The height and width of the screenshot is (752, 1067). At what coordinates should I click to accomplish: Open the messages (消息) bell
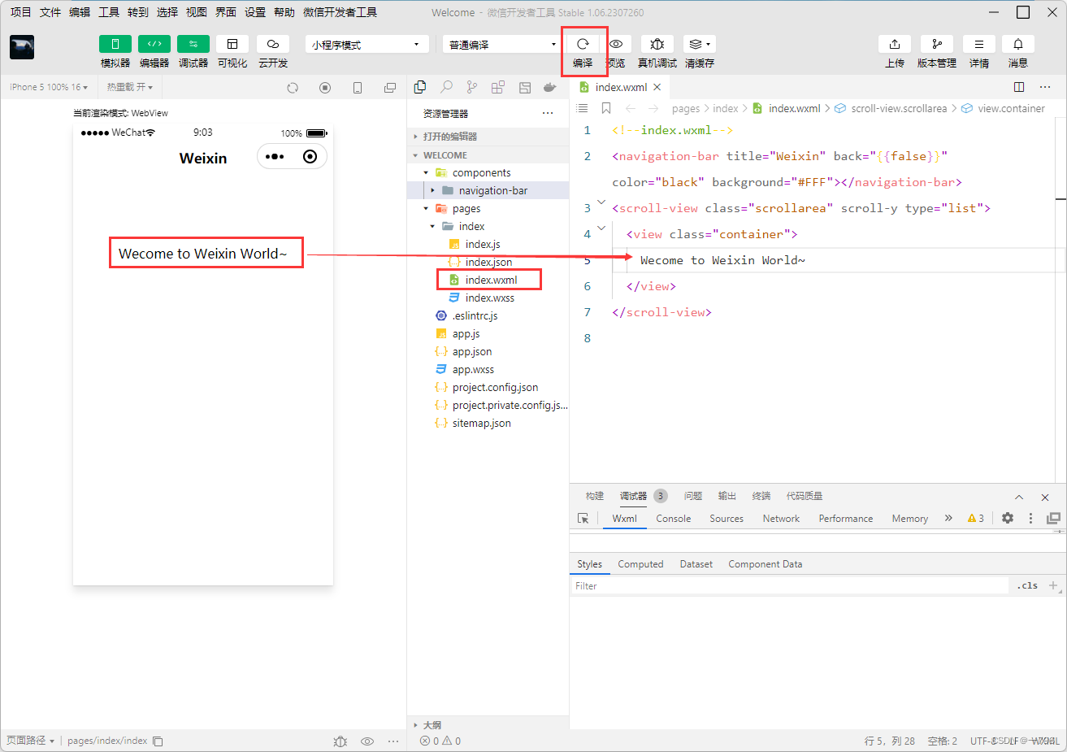1018,44
